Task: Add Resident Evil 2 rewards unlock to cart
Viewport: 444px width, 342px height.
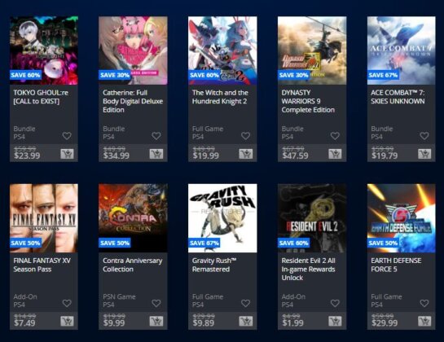Action: pyautogui.click(x=335, y=322)
